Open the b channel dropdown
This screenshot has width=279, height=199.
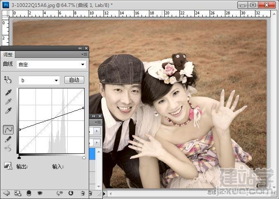(x=39, y=80)
